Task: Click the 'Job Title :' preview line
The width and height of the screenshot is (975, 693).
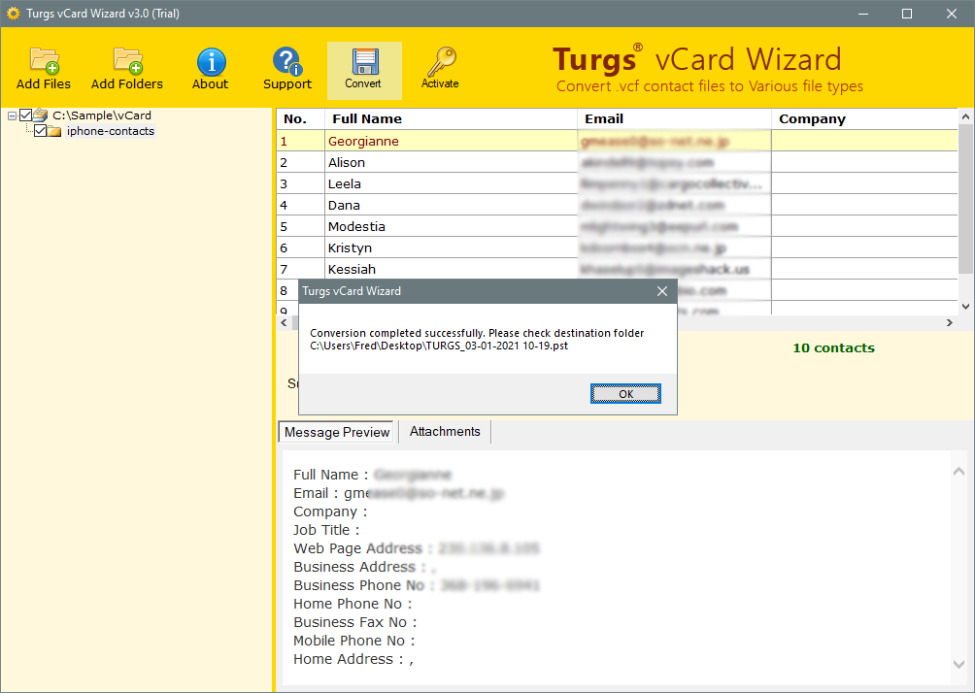Action: (326, 530)
